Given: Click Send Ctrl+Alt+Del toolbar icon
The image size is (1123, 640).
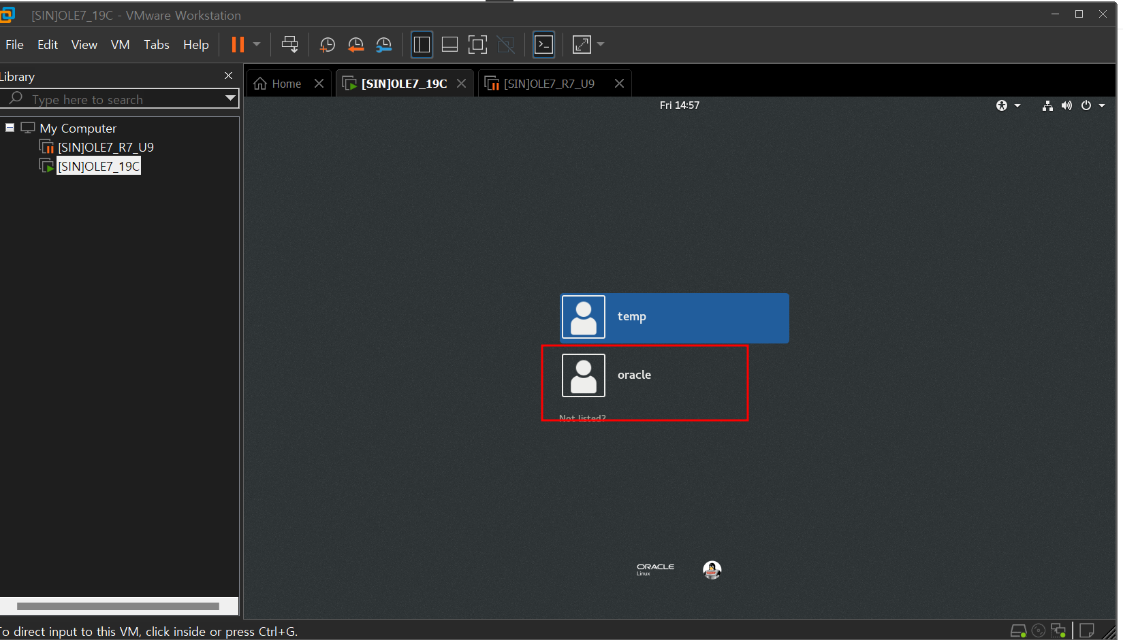Looking at the screenshot, I should point(290,45).
